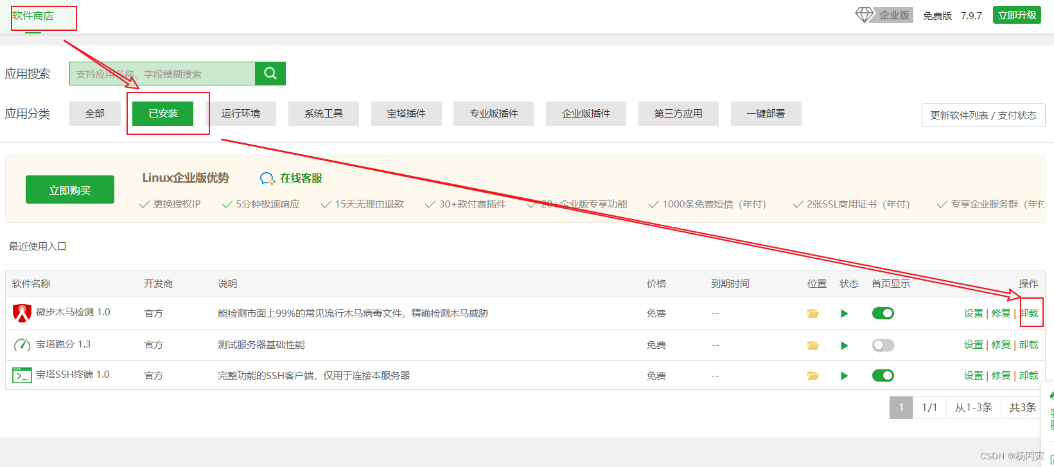The image size is (1054, 467).
Task: Click the 开发商 column header
Action: (158, 284)
